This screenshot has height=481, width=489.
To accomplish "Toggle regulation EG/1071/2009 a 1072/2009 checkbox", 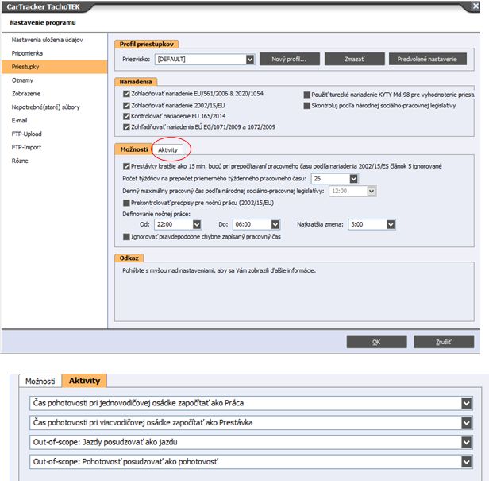I will pyautogui.click(x=126, y=127).
